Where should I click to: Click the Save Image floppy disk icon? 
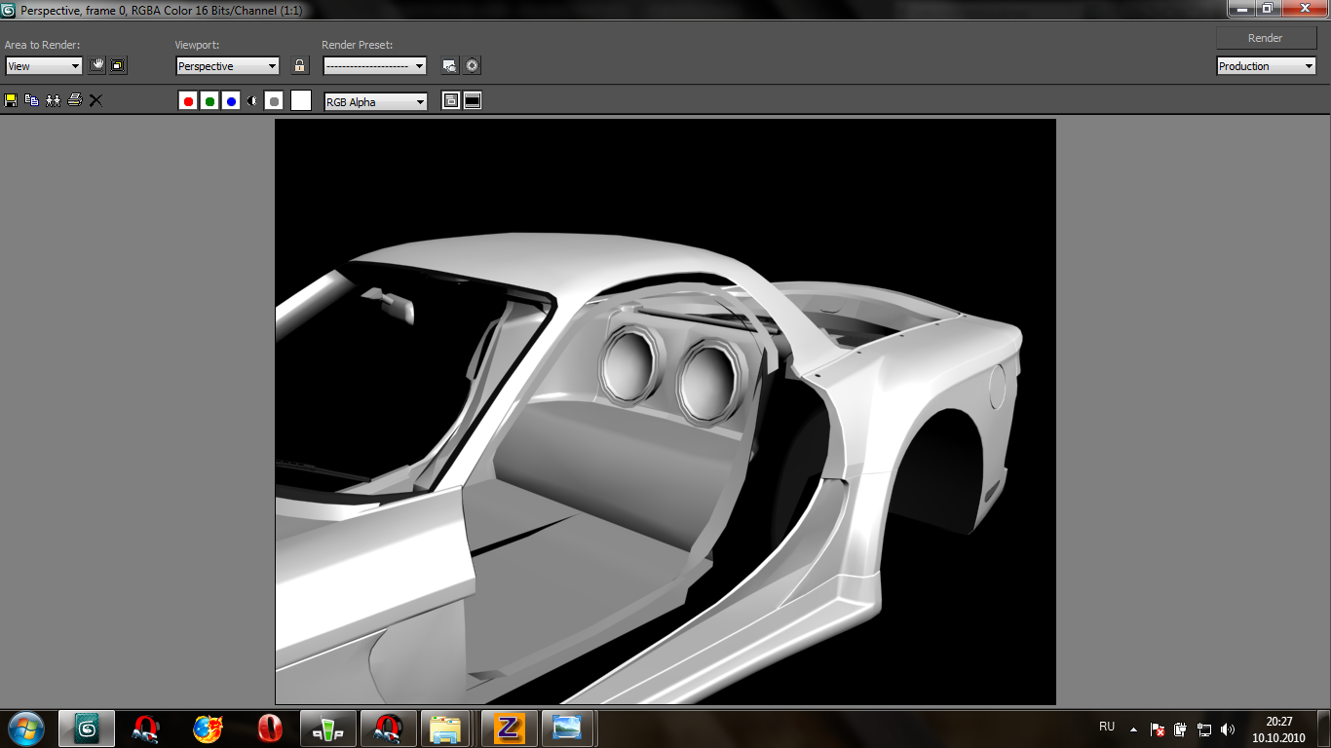tap(12, 100)
